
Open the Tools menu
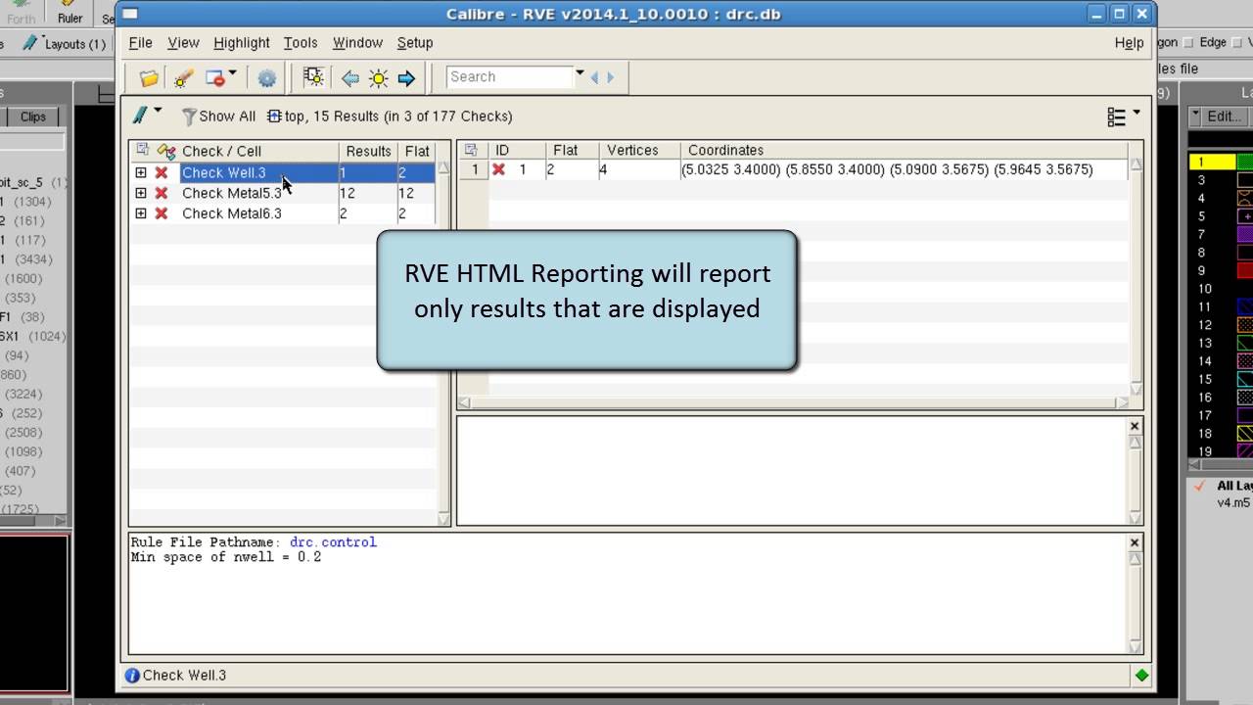[301, 43]
